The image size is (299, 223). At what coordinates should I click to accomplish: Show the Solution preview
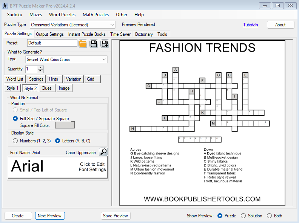click(x=244, y=216)
